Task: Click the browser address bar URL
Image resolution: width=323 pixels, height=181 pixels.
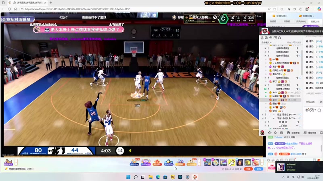Action: 78,9
